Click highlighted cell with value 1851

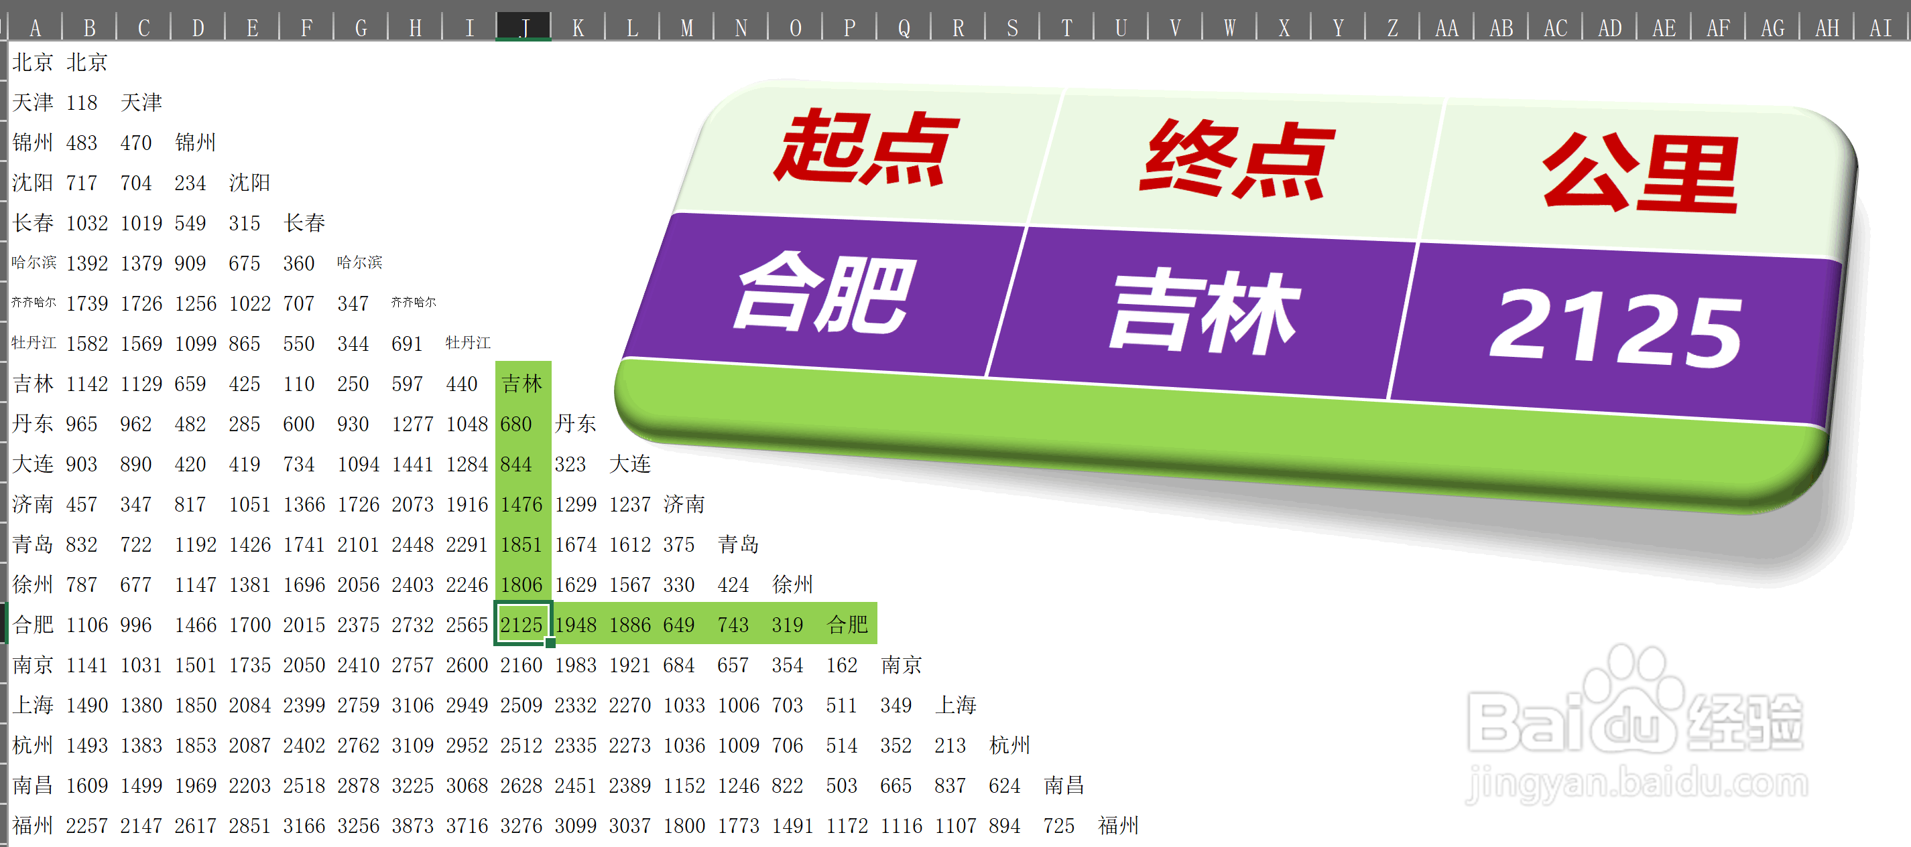(x=521, y=544)
